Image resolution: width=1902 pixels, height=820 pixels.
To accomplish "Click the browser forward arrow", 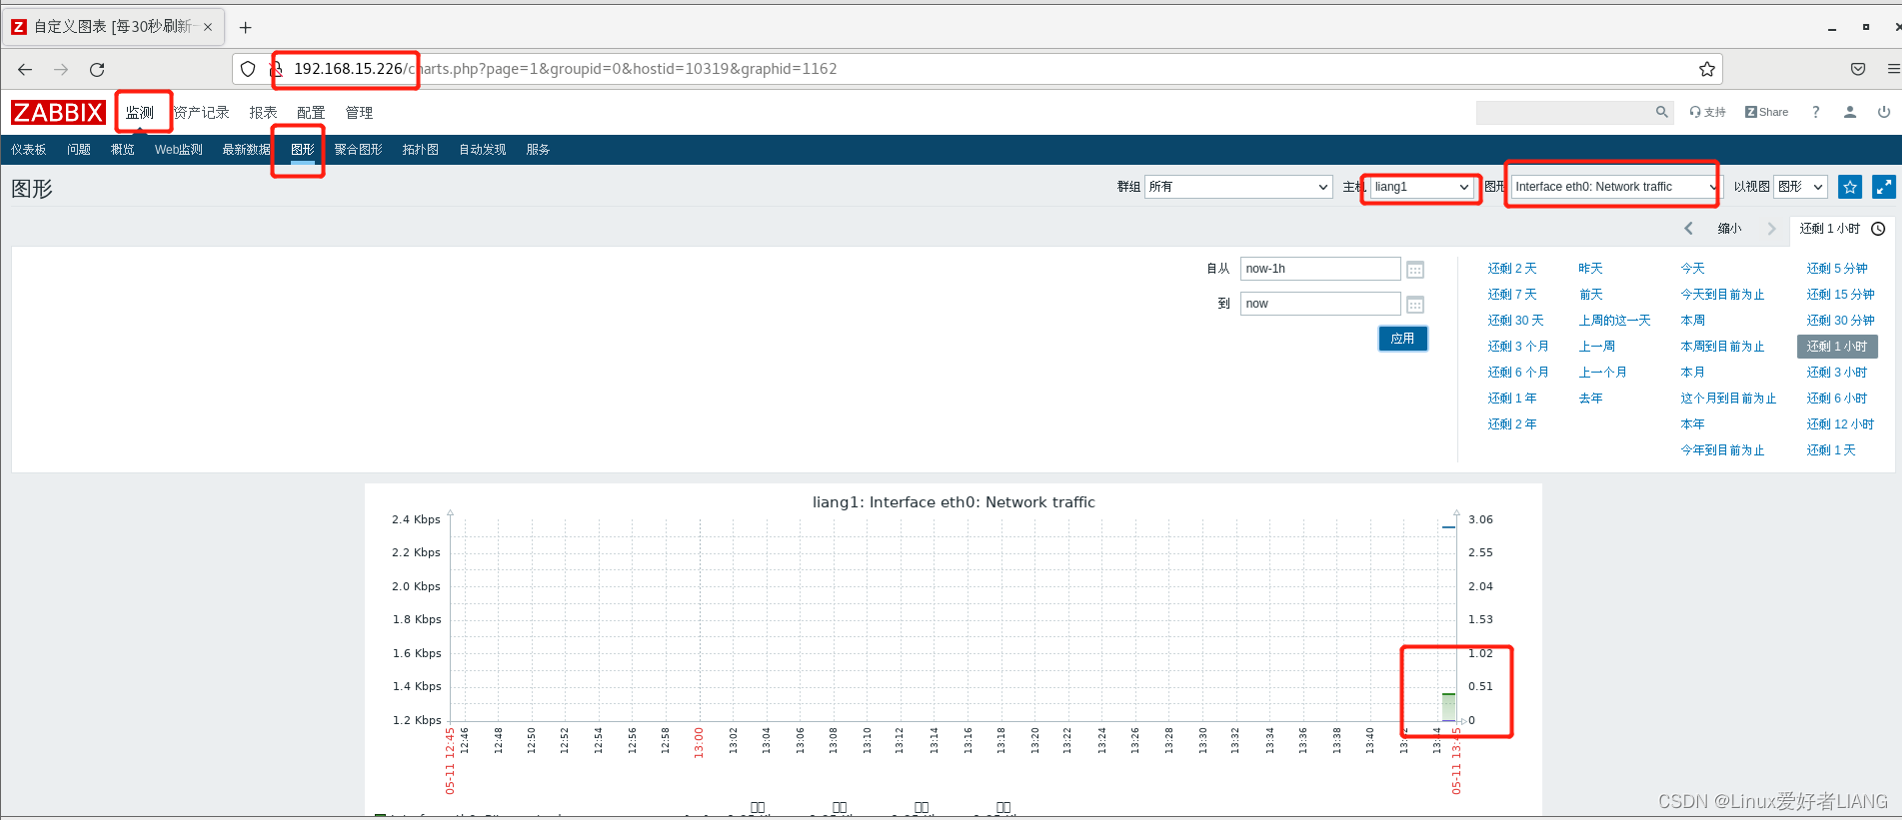I will tap(61, 69).
